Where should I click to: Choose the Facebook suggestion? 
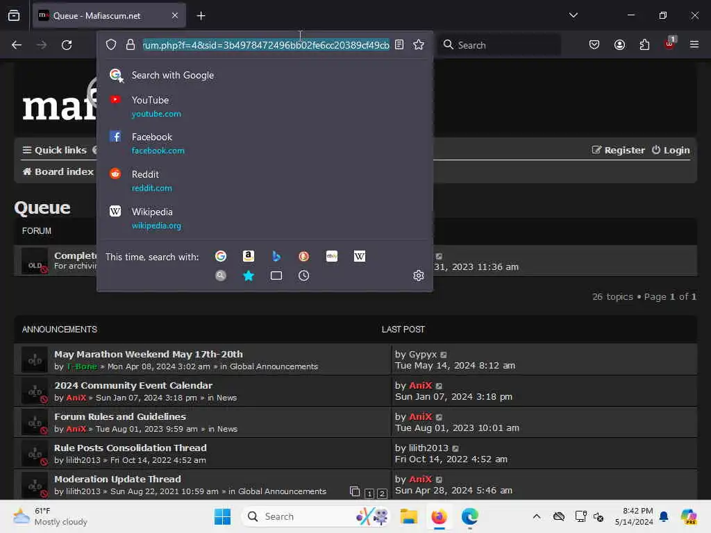point(265,143)
